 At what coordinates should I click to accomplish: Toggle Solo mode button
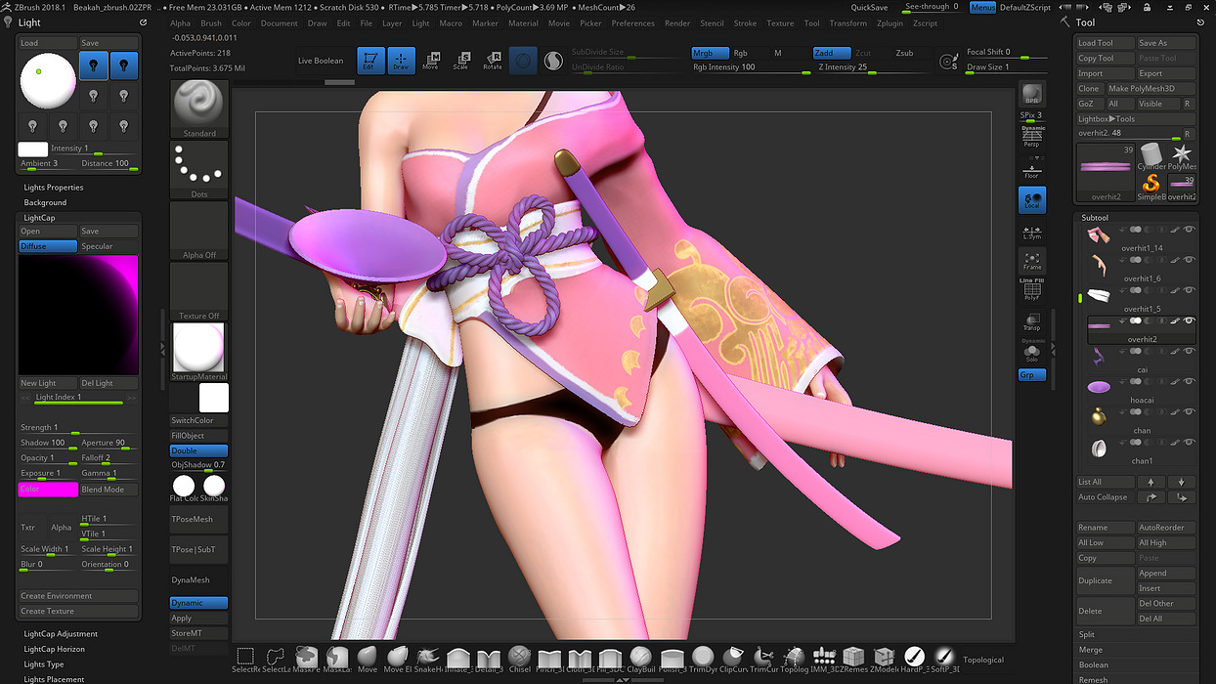coord(1031,350)
